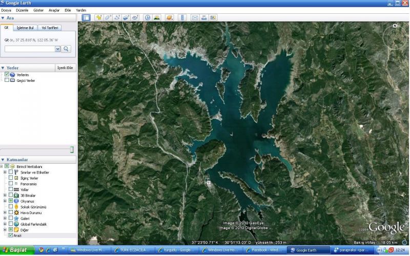
Task: Click the planet switcher icon
Action: 170,17
